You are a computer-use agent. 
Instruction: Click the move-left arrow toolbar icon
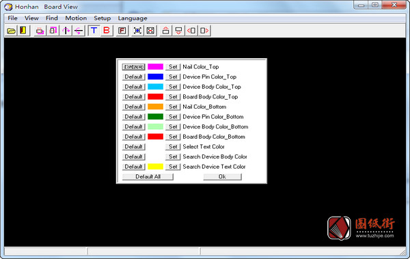(x=191, y=31)
